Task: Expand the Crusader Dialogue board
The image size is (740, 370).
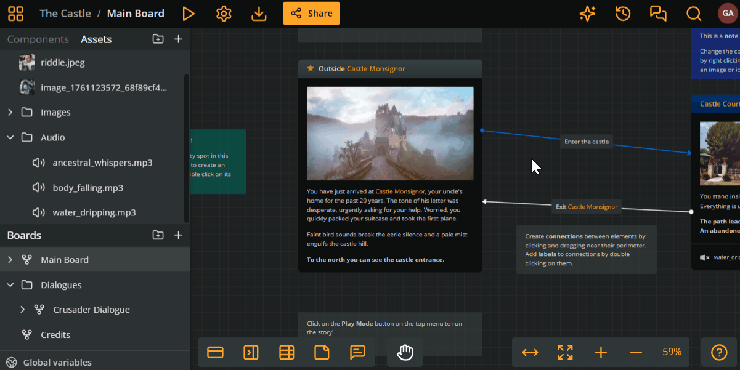Action: click(x=22, y=309)
